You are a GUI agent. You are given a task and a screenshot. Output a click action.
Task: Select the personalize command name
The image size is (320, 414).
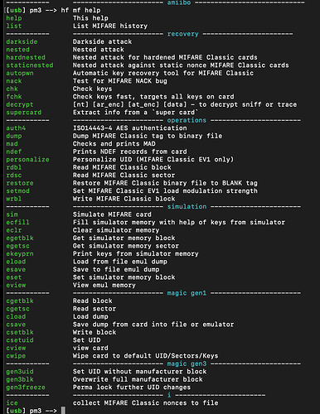27,160
